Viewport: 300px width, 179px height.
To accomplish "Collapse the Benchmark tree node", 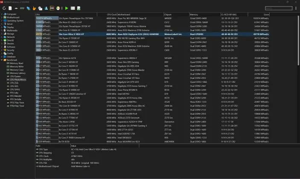I will coord(2,60).
